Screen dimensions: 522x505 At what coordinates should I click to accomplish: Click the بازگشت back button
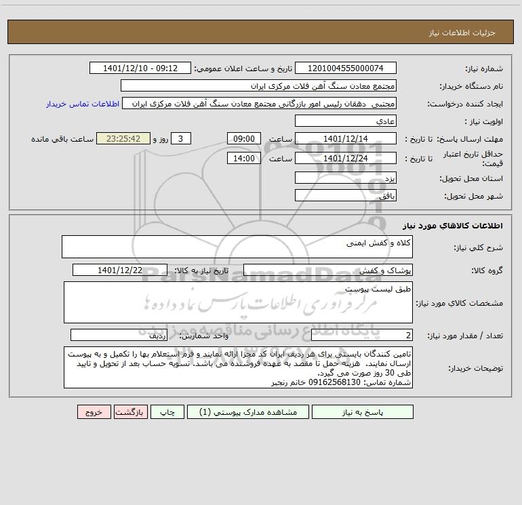click(130, 411)
